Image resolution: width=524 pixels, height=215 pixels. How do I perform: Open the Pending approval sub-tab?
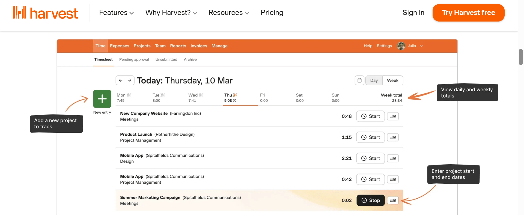[x=134, y=59]
